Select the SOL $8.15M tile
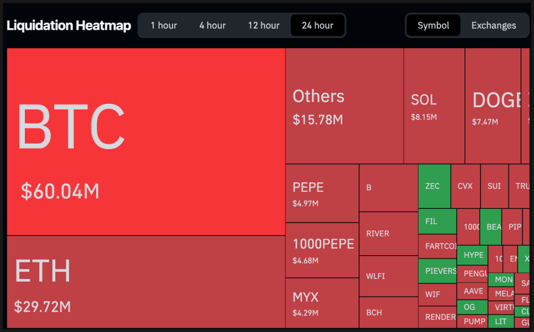Image resolution: width=534 pixels, height=332 pixels. pos(433,106)
